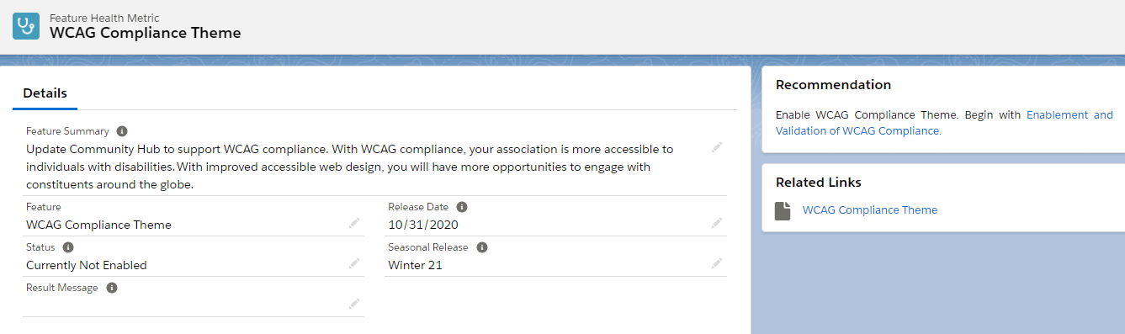Image resolution: width=1125 pixels, height=334 pixels.
Task: Edit the Feature field pencil icon
Action: coord(354,223)
